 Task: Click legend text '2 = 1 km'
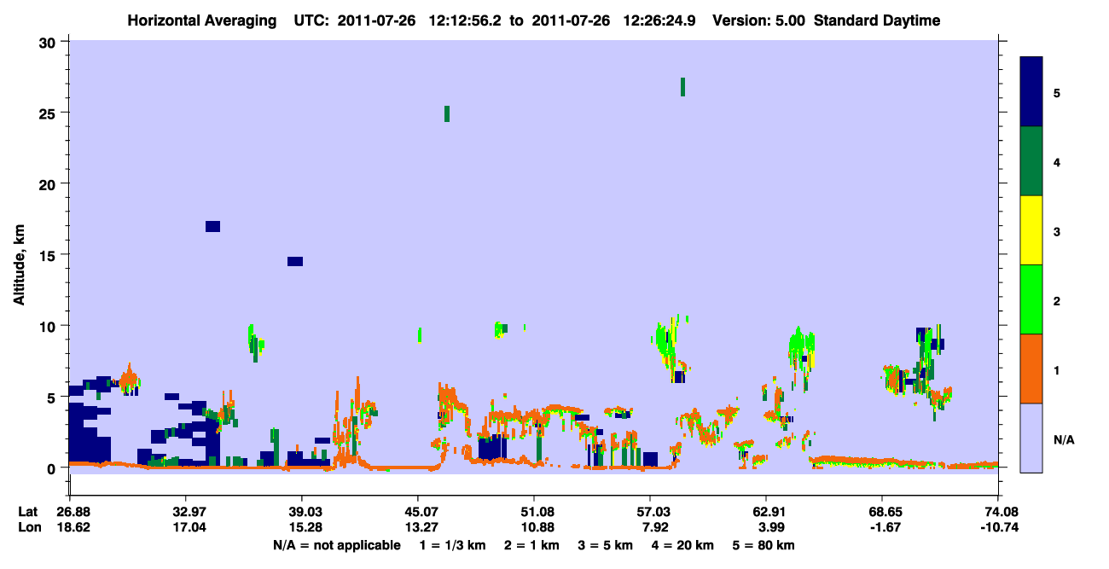[531, 545]
